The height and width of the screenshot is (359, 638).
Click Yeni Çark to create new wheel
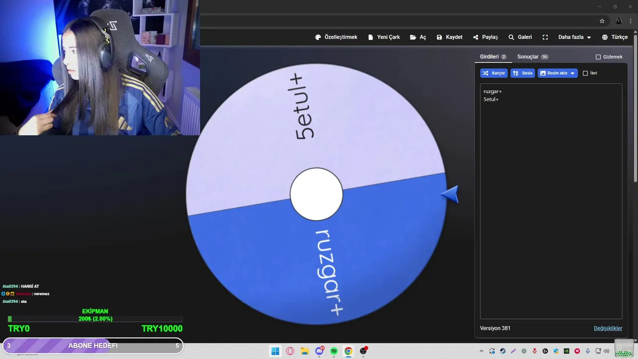pyautogui.click(x=384, y=37)
